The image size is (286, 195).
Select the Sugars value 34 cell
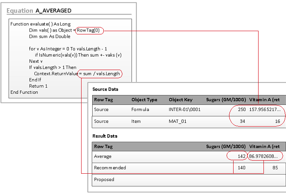pyautogui.click(x=242, y=121)
